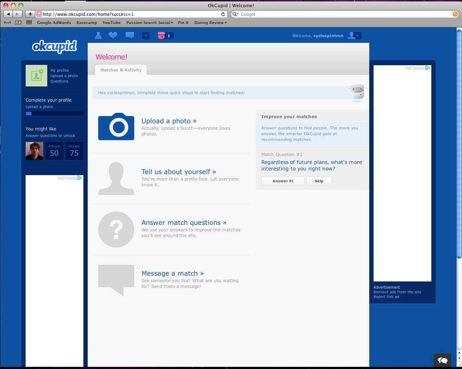Reload the page with the refresh icon
Screen dimensions: 462x369
223,14
